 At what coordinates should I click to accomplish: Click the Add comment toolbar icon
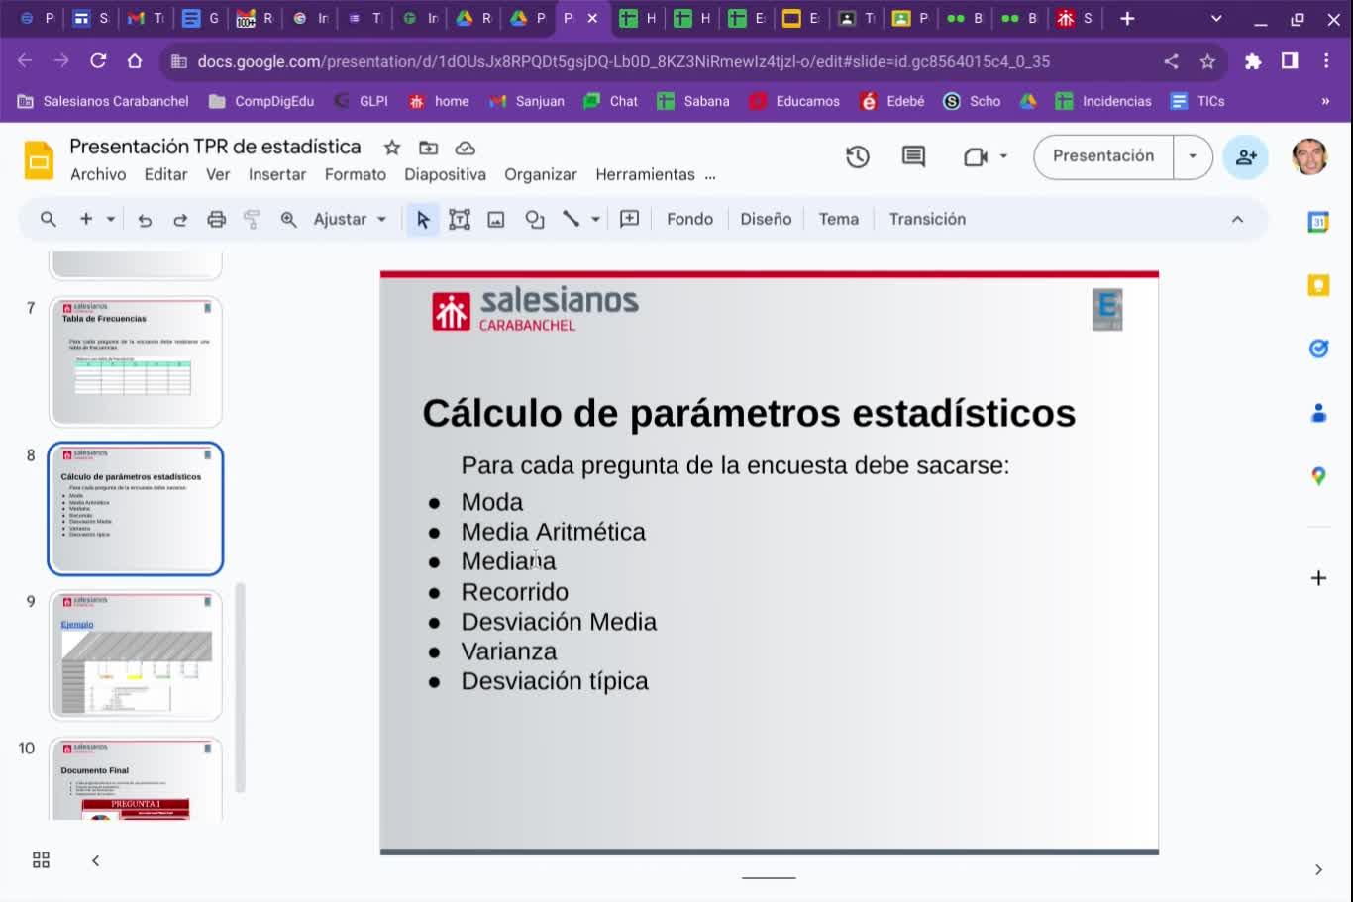(629, 220)
